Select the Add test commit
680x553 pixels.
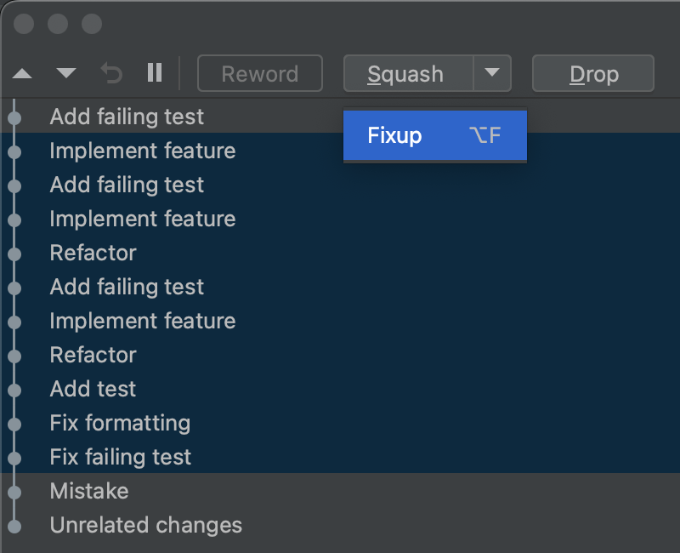[x=93, y=389]
